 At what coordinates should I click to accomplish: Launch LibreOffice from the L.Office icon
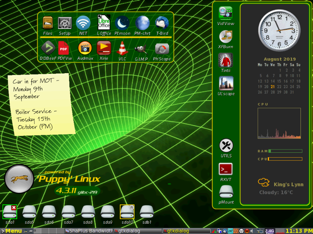click(104, 22)
